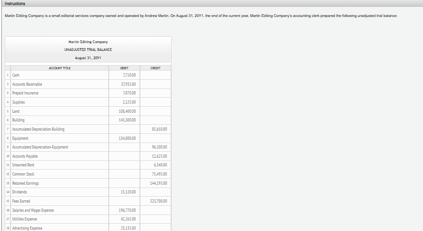
Task: Click the 196,770.00 debit amount
Action: click(128, 210)
